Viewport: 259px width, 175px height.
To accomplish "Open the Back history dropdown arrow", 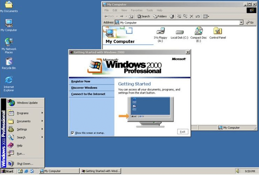I will click(x=117, y=16).
